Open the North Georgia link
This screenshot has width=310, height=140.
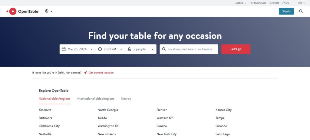[108, 110]
